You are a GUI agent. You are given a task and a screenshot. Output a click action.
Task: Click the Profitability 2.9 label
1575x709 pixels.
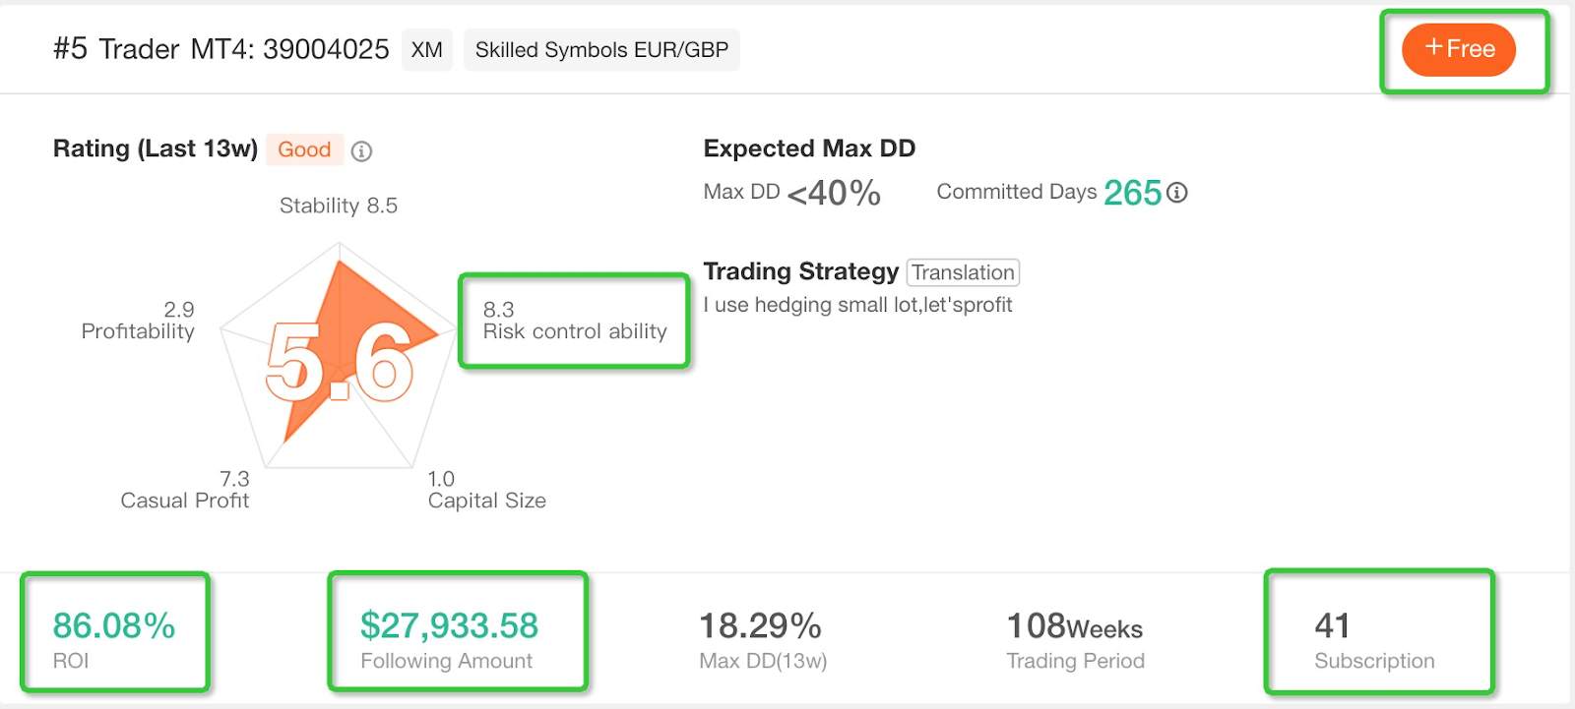pos(138,321)
